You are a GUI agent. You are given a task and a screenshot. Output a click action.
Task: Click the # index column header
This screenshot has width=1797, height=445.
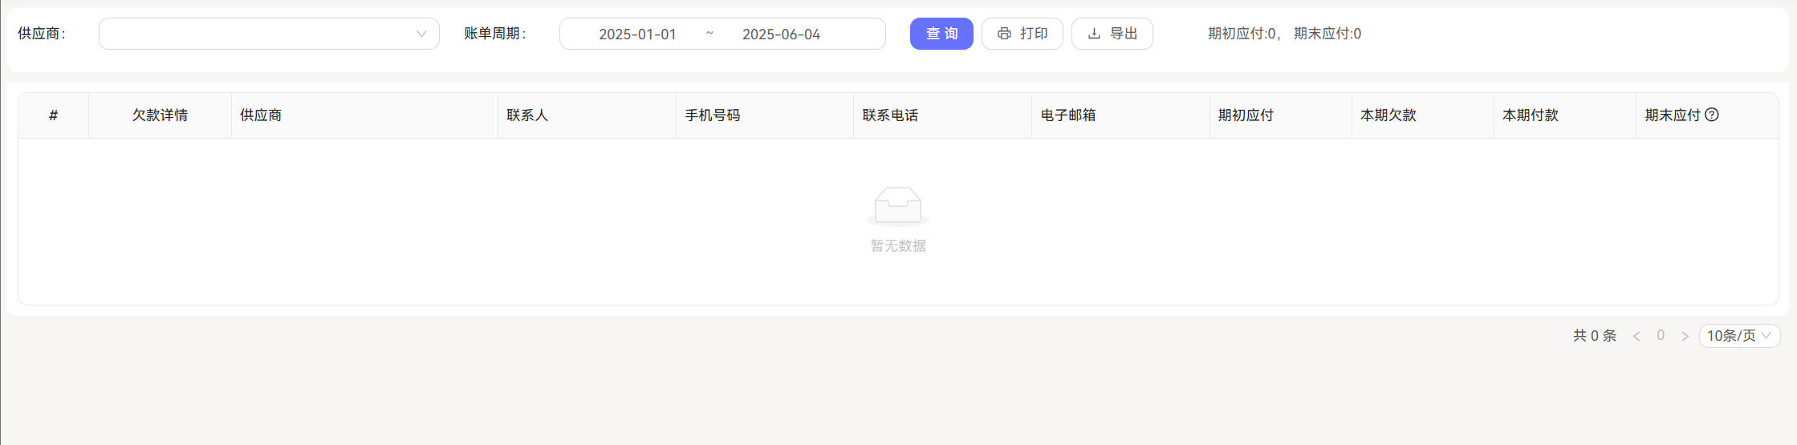click(x=54, y=115)
